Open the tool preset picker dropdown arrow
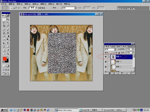The image size is (150, 112). pyautogui.click(x=7, y=8)
